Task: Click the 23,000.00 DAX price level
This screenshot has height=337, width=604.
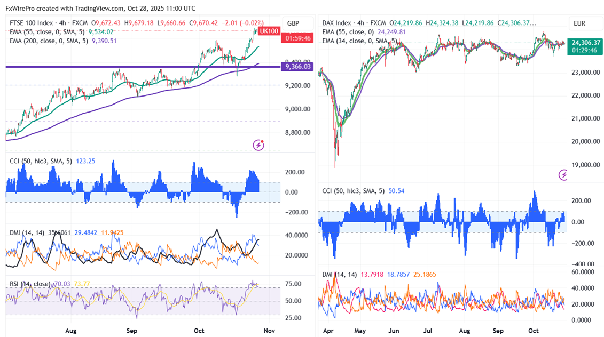Action: click(585, 73)
